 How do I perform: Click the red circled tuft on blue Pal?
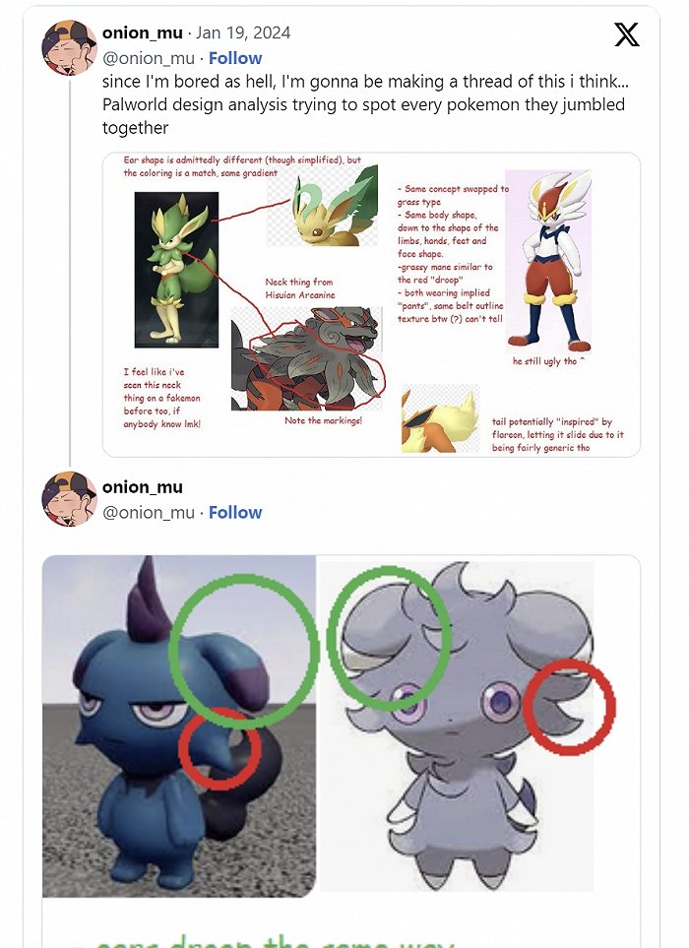220,750
